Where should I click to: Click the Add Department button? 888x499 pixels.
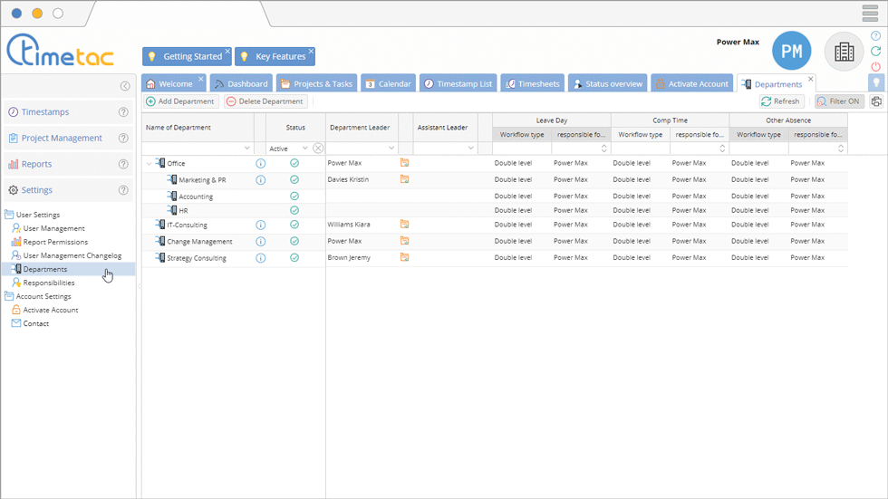(180, 101)
